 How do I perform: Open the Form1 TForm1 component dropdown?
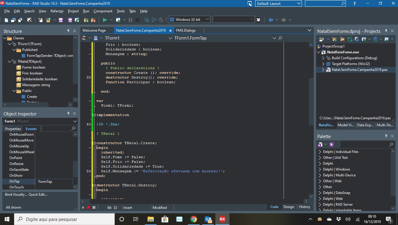coord(75,121)
